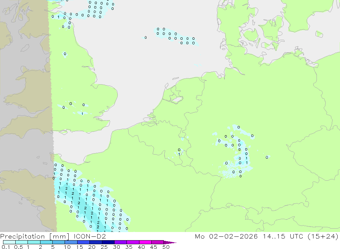Click the '10' legend scale value
Viewport: 340px width, 249px height.
(67, 247)
